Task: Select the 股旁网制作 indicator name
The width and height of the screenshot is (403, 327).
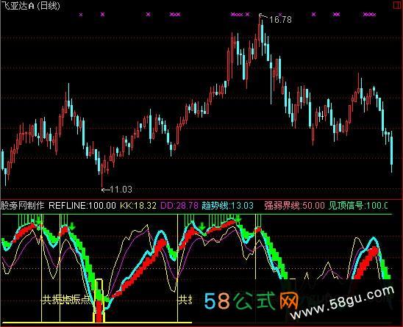Action: tap(22, 206)
